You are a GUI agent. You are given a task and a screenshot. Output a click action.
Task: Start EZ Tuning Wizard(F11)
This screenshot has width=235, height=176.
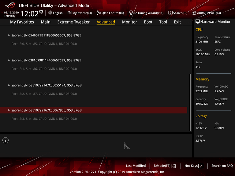(146, 13)
